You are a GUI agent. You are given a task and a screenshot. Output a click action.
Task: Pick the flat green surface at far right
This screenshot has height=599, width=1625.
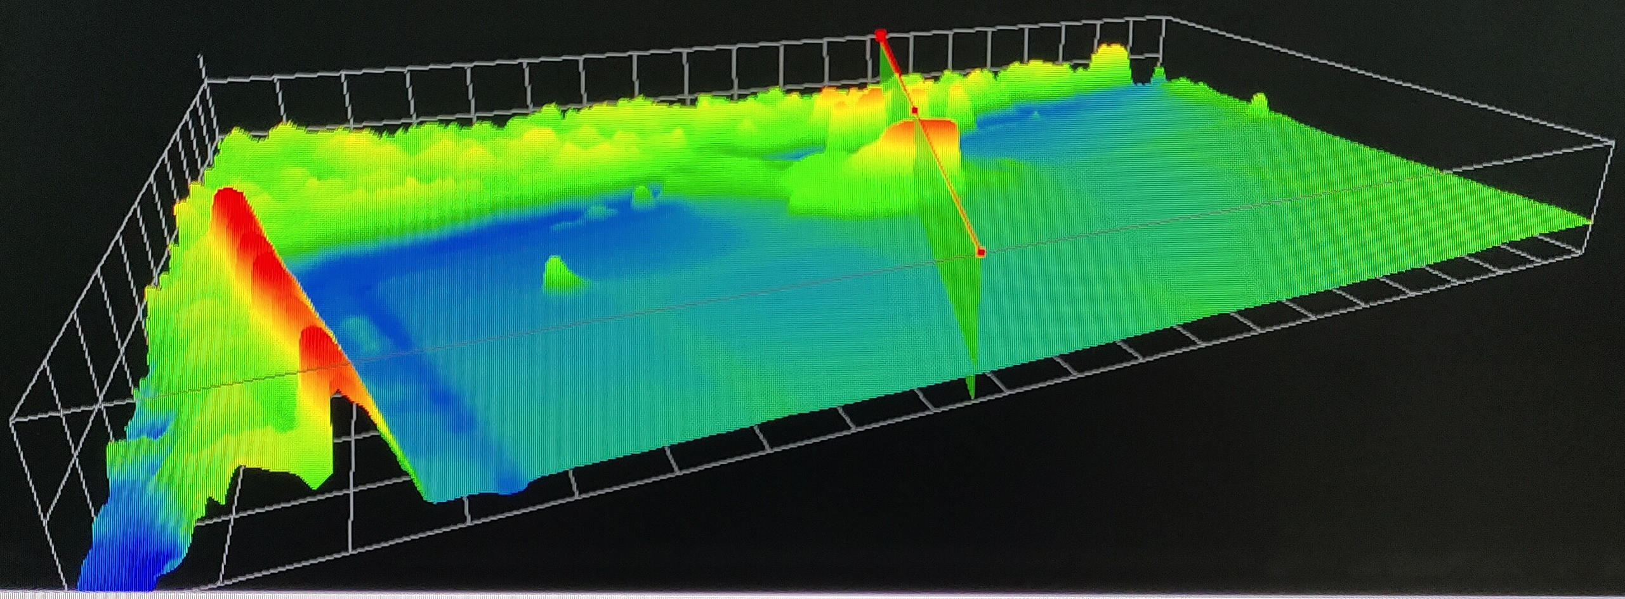coord(1396,209)
